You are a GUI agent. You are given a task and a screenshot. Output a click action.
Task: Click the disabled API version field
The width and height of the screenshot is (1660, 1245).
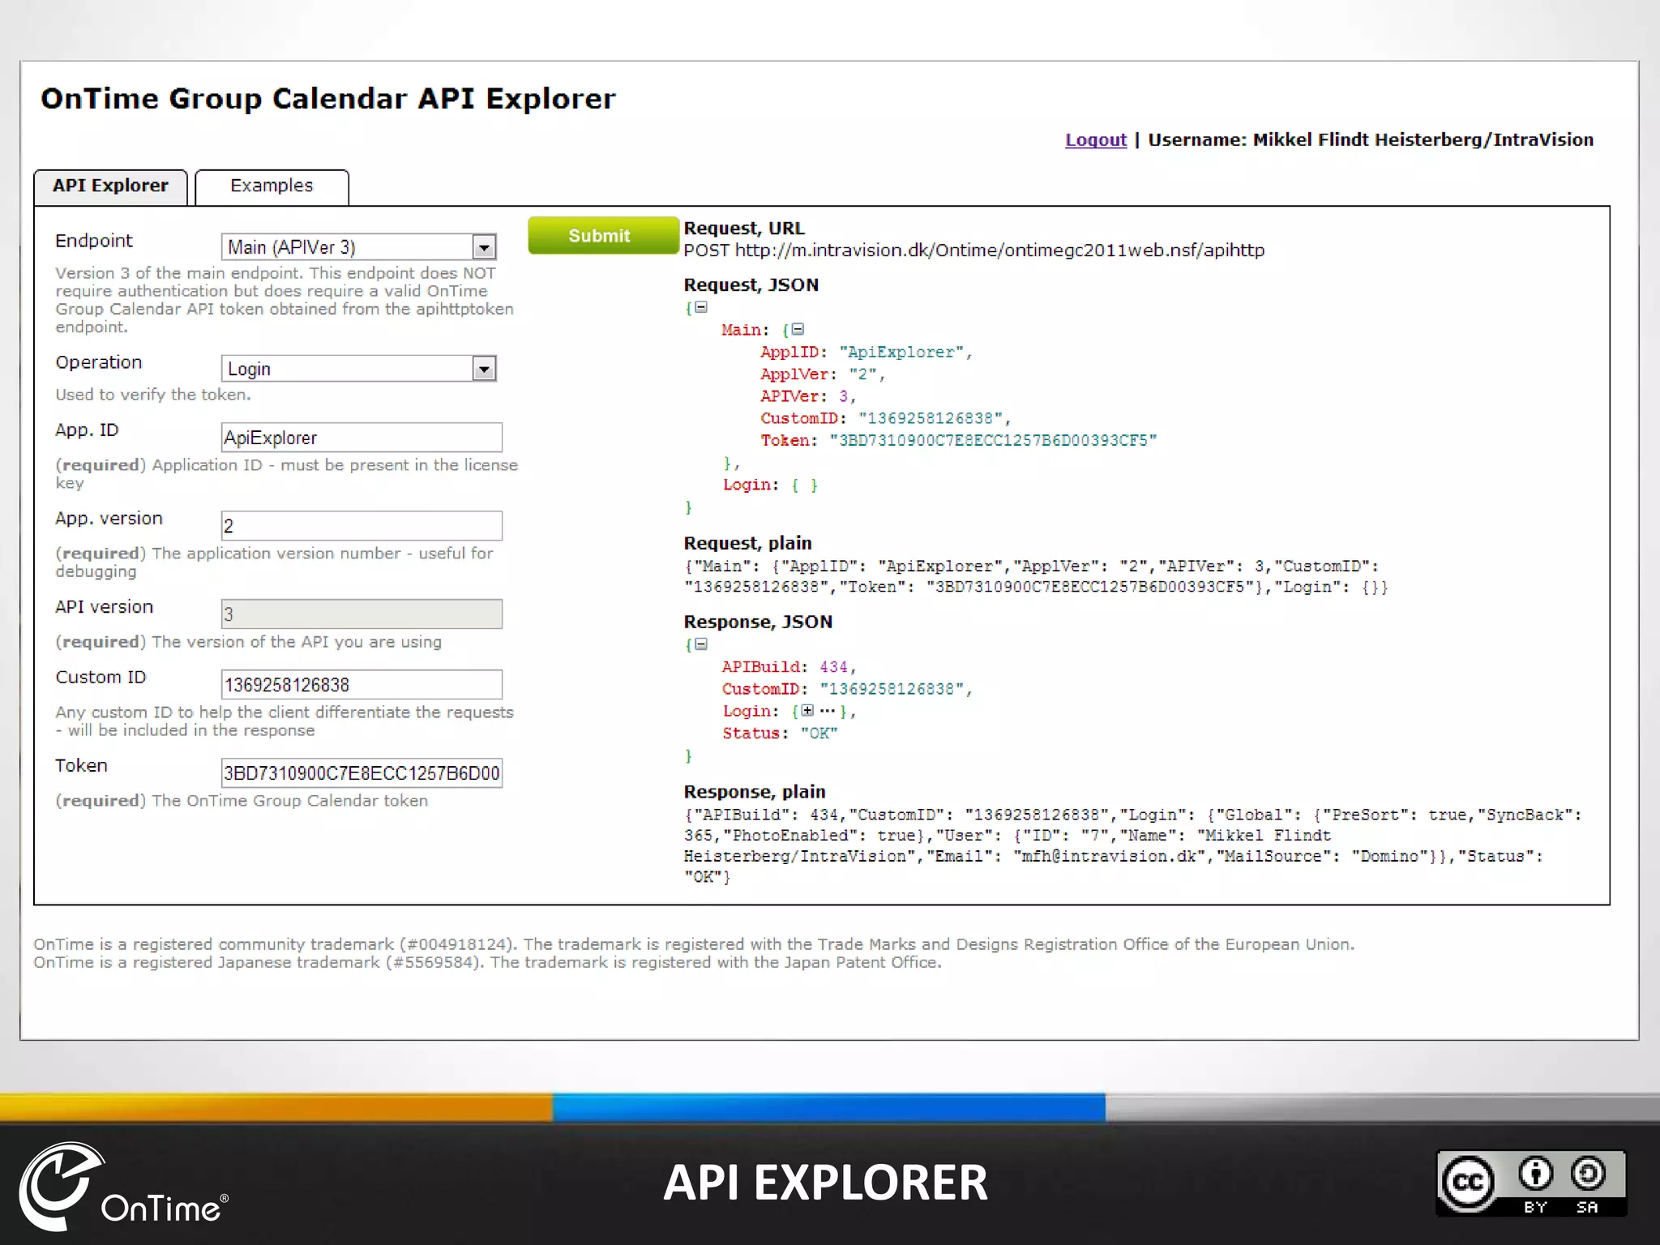pyautogui.click(x=362, y=614)
